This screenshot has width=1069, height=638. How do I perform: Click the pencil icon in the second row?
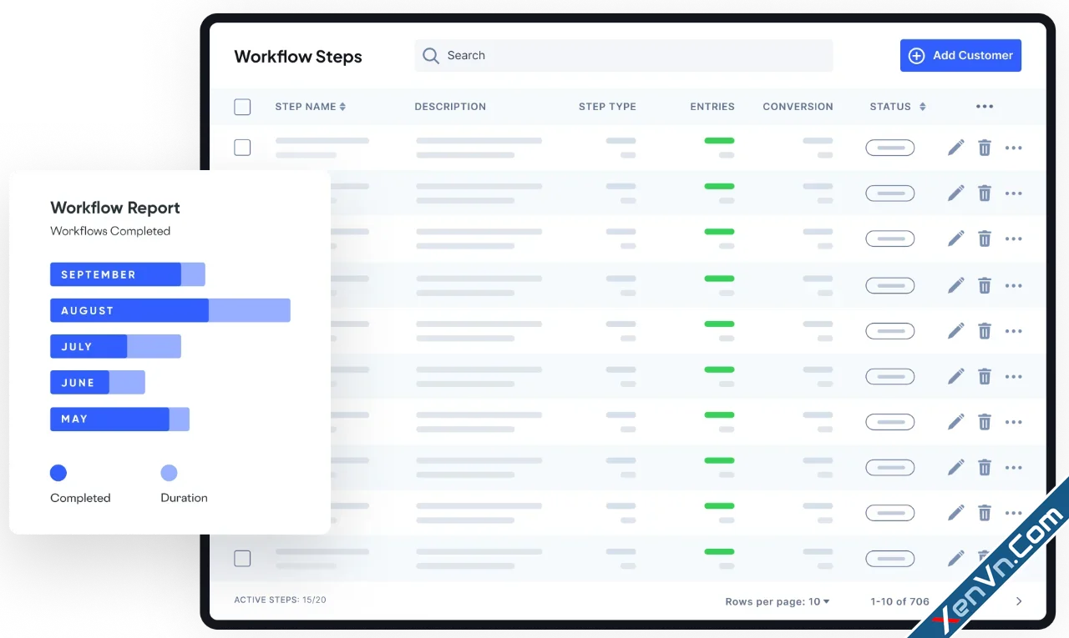pyautogui.click(x=955, y=193)
